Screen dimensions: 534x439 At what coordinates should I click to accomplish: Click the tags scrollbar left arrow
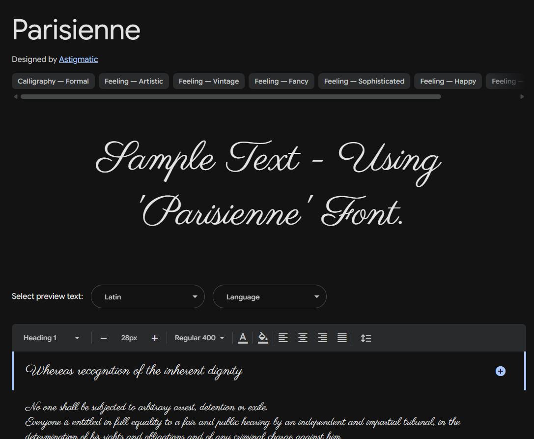(16, 97)
